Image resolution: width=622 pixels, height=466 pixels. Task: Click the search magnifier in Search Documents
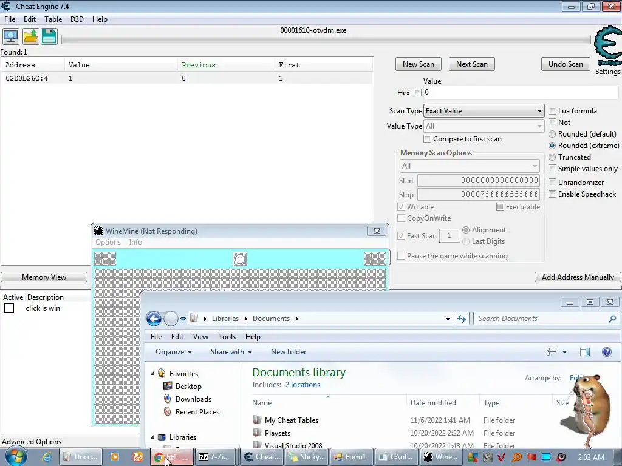[612, 319]
